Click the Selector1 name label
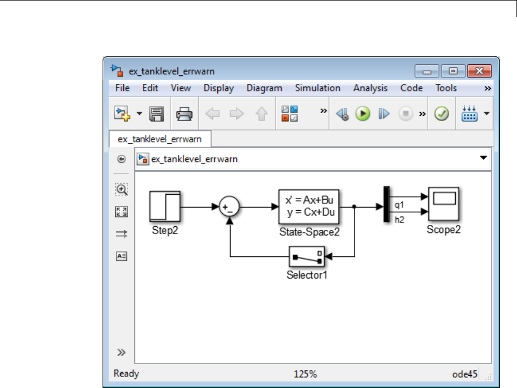Image resolution: width=517 pixels, height=388 pixels. [307, 275]
